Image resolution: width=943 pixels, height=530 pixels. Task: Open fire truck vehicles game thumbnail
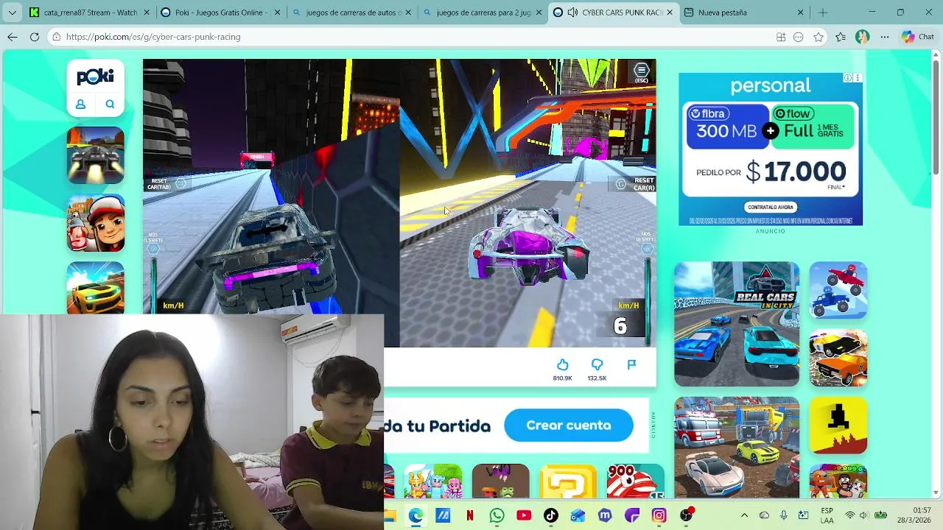coord(737,448)
